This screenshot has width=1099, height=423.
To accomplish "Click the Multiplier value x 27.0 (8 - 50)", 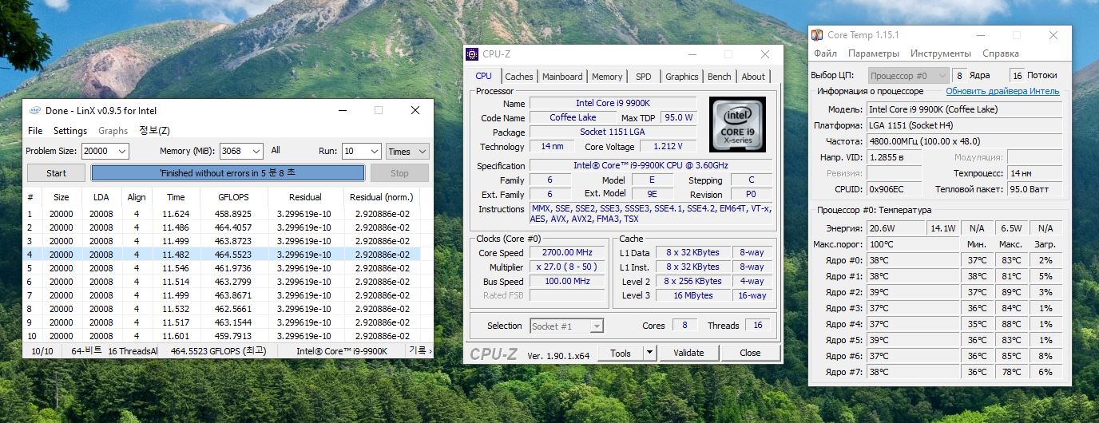I will coord(568,267).
